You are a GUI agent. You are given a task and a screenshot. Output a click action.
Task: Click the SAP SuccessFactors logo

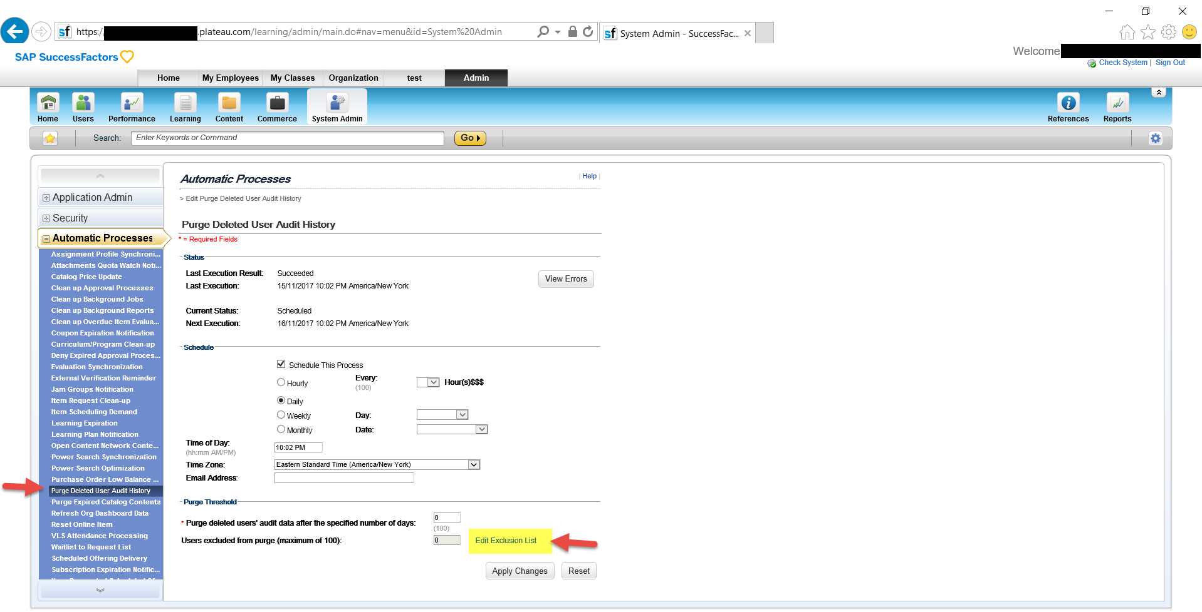tap(74, 57)
